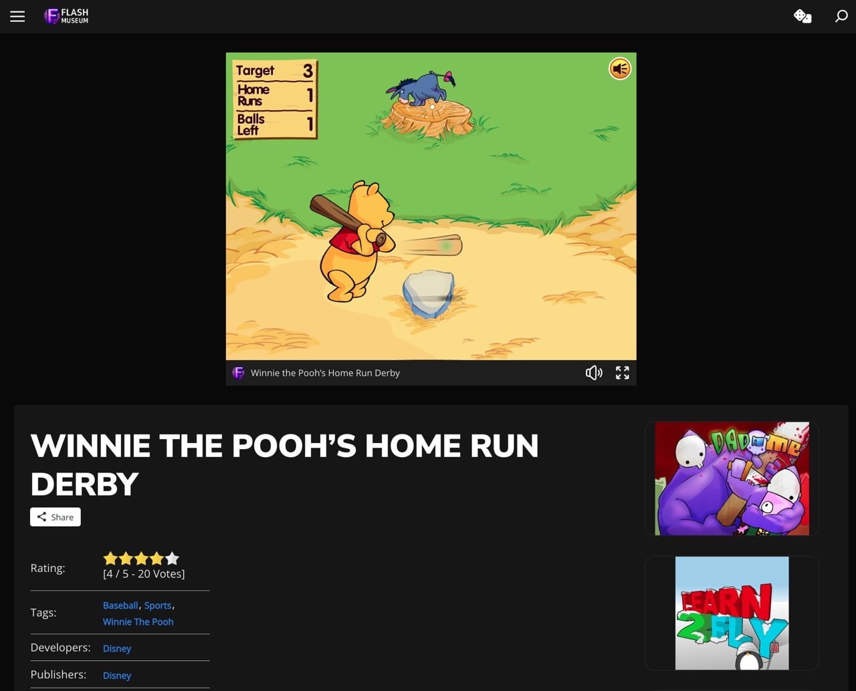The image size is (856, 691).
Task: Open the Learn 2 Fly game thumbnail
Action: 732,613
